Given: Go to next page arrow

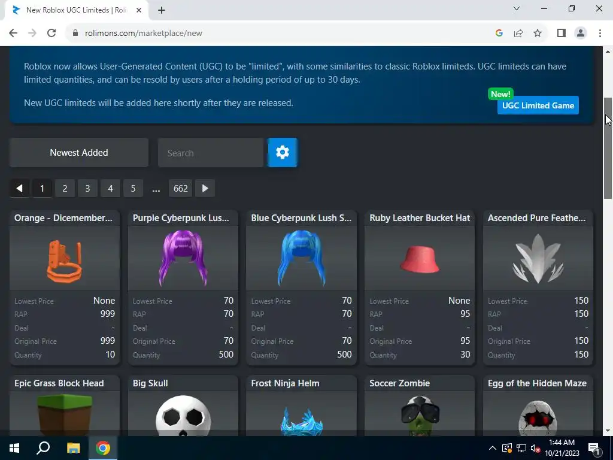Looking at the screenshot, I should [x=205, y=189].
